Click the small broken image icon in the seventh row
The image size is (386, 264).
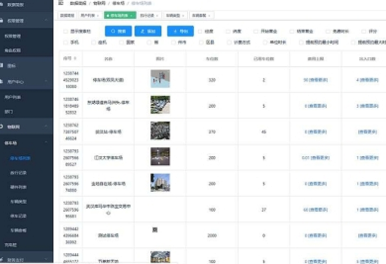pos(155,230)
